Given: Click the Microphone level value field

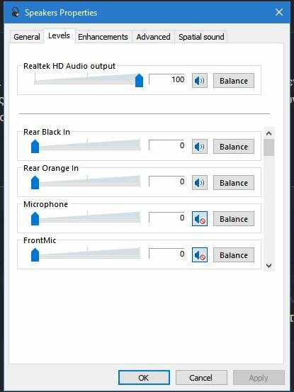Looking at the screenshot, I should tap(166, 218).
